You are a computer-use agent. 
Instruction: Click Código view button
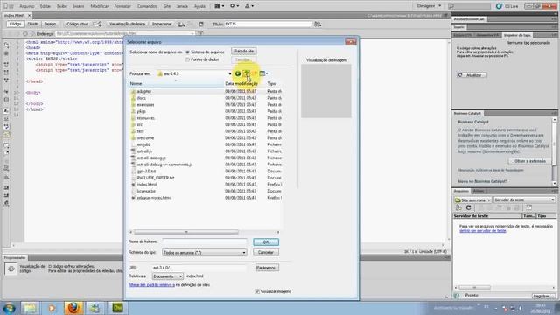click(15, 24)
